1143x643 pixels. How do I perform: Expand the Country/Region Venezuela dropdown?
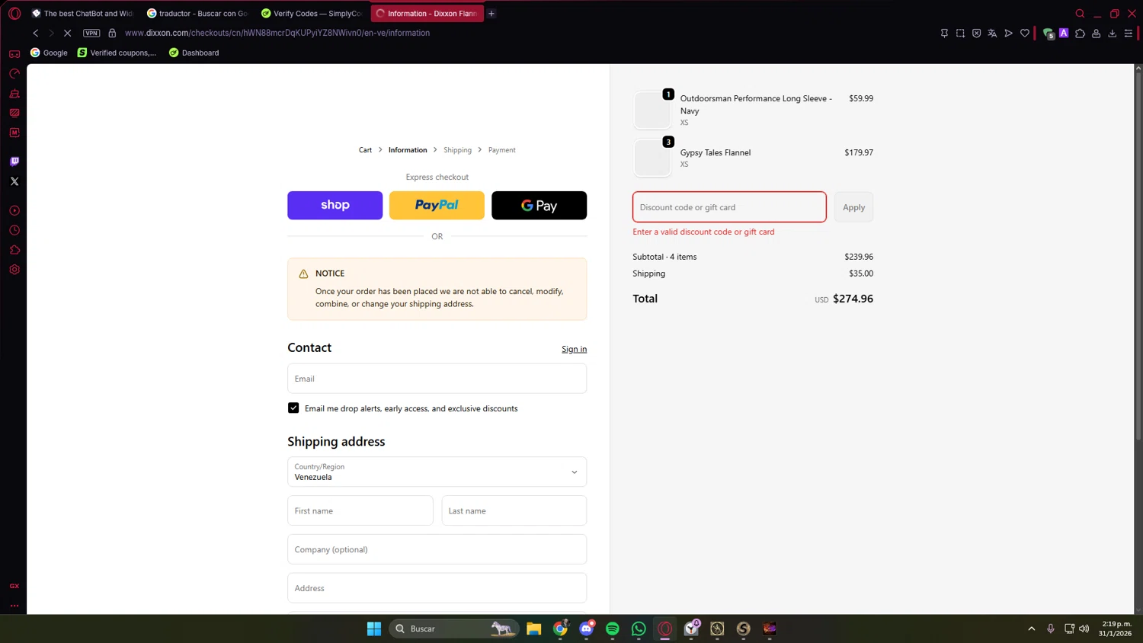tap(437, 472)
